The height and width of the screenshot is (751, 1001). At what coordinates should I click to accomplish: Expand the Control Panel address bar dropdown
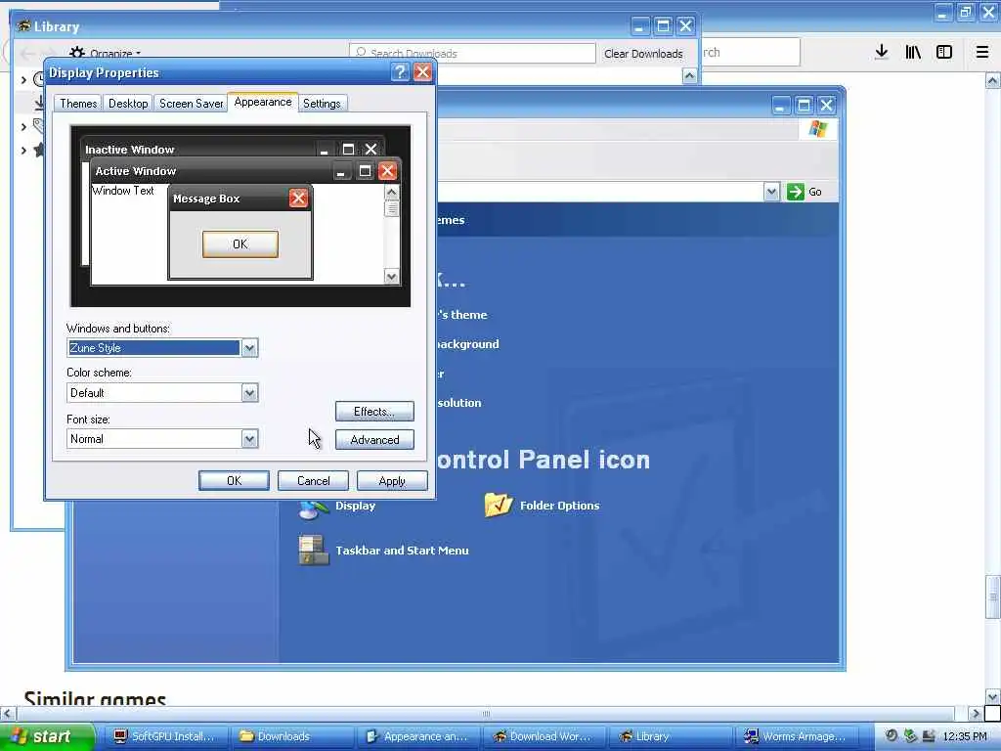771,192
